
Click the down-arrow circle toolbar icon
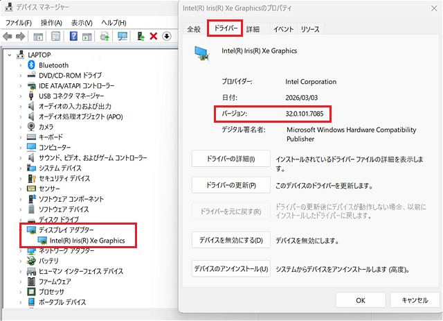coord(167,36)
